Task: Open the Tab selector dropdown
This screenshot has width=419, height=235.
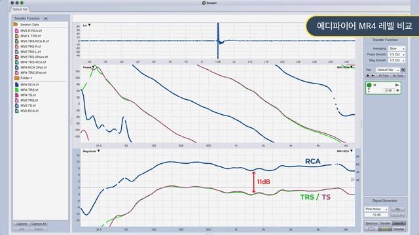Action: 388,70
